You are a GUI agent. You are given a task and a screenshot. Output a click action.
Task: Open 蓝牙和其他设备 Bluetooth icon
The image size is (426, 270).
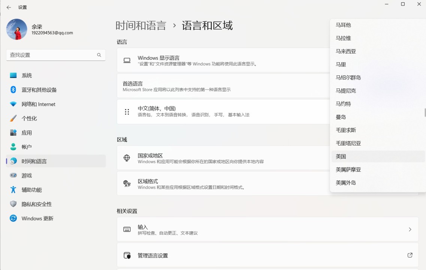coord(13,90)
